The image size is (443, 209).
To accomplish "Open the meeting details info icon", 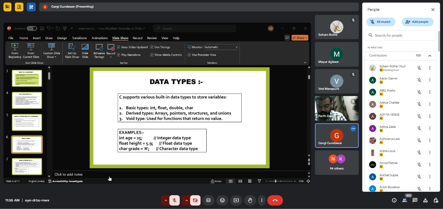I will pos(394,200).
